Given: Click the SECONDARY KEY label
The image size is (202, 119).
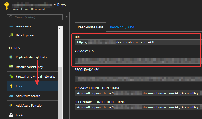Looking at the screenshot, I should [x=87, y=70].
